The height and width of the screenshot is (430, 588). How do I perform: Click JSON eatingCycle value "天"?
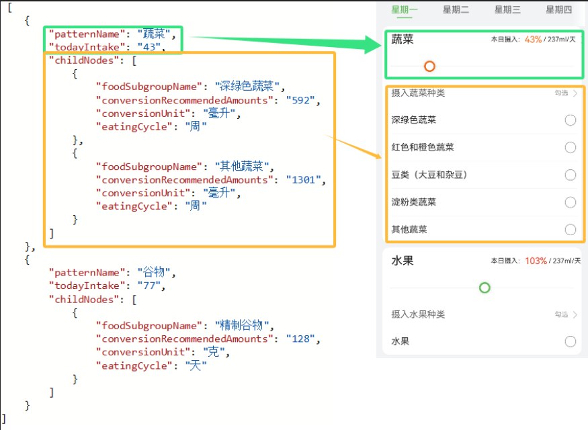[x=196, y=365]
